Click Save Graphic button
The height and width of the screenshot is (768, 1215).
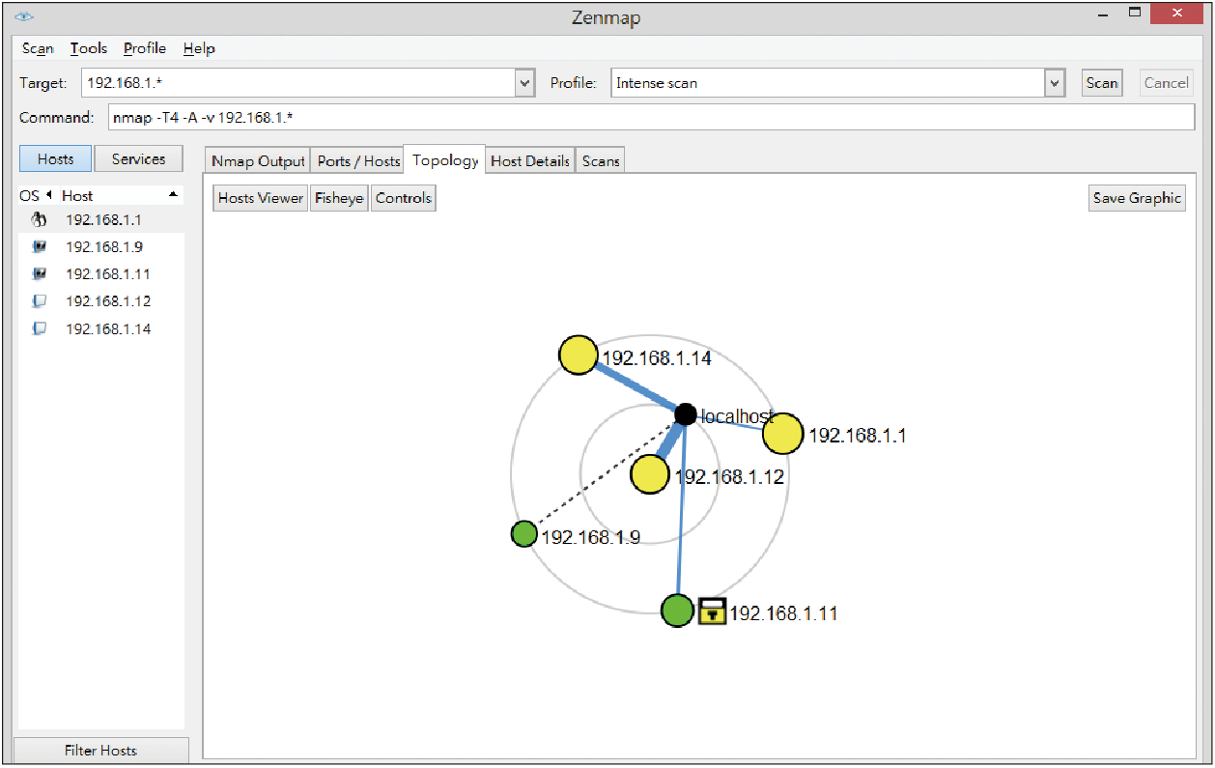(x=1137, y=198)
